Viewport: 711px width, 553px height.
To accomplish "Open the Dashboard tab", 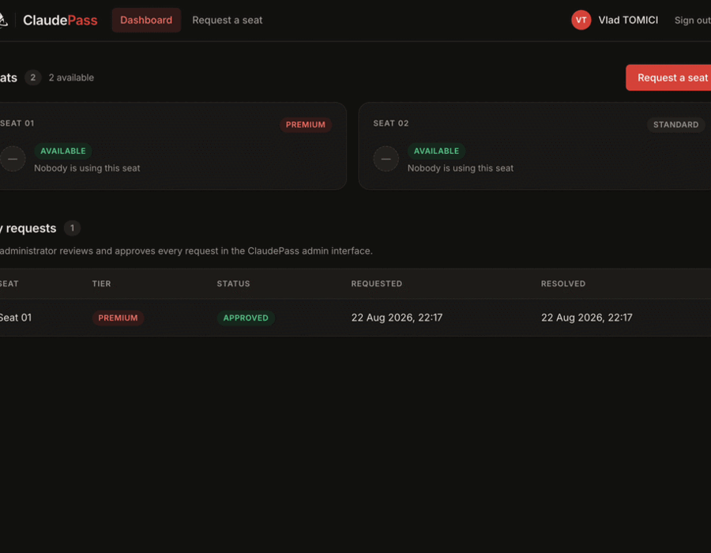I will pos(146,20).
